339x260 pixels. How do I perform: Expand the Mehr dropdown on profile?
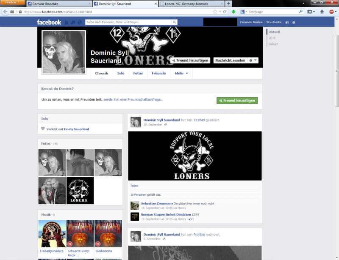pos(181,74)
